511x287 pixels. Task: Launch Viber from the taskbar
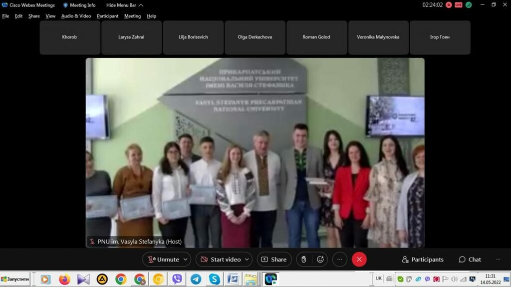tap(177, 279)
